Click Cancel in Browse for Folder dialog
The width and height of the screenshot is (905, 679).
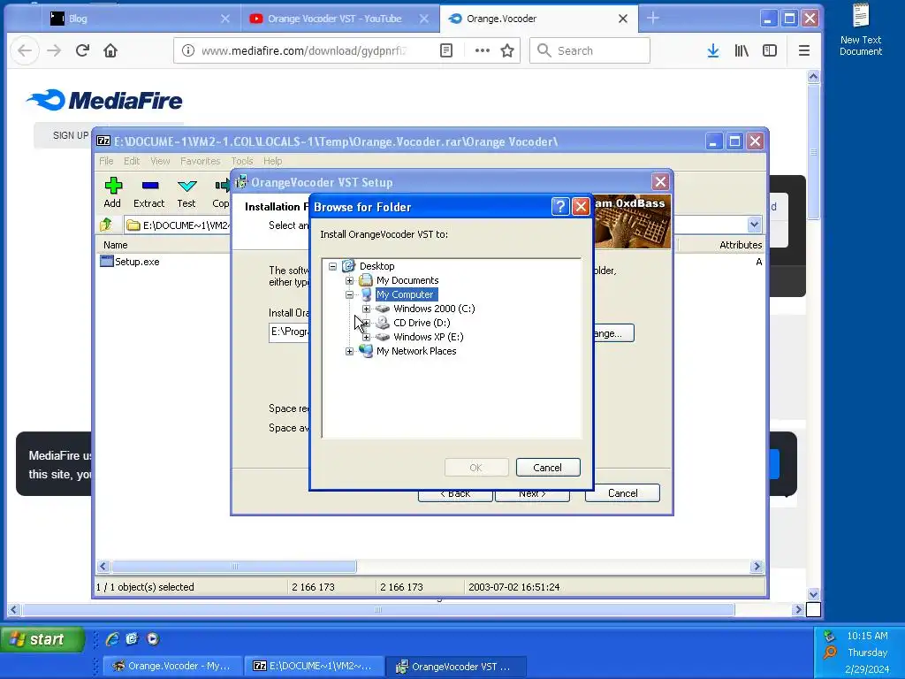[547, 468]
